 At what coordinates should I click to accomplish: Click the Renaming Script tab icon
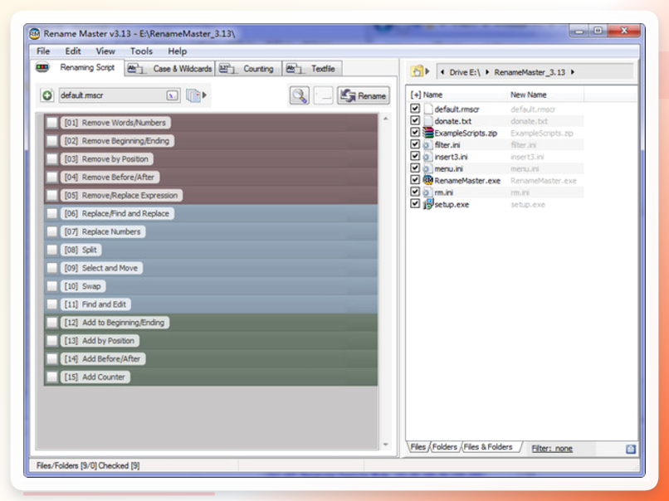click(42, 67)
